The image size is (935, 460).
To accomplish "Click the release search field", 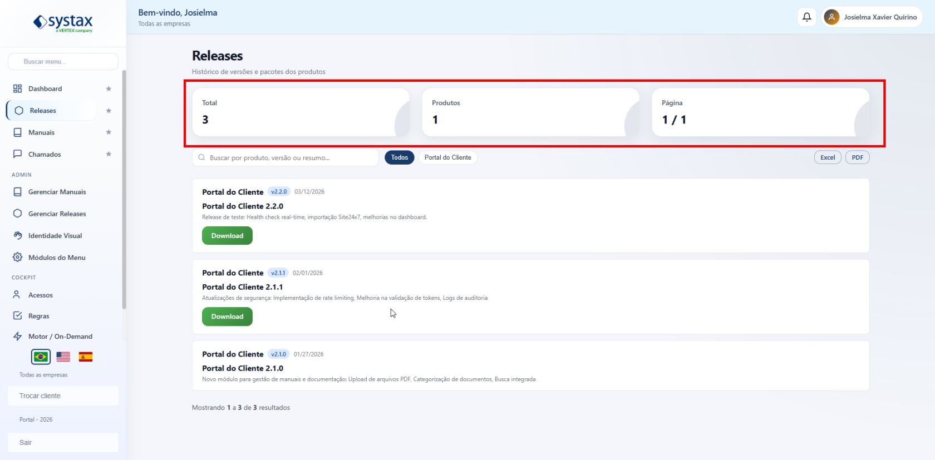I will (x=286, y=157).
